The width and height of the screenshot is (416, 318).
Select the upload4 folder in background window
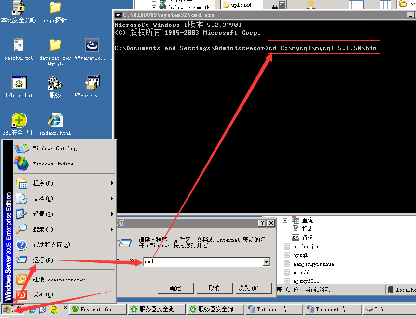237,5
